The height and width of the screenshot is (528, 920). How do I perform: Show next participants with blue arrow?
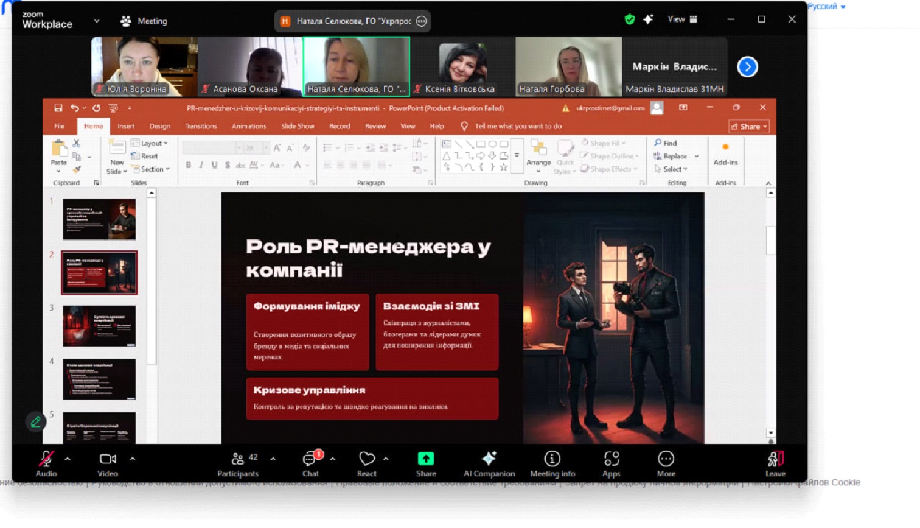point(747,66)
